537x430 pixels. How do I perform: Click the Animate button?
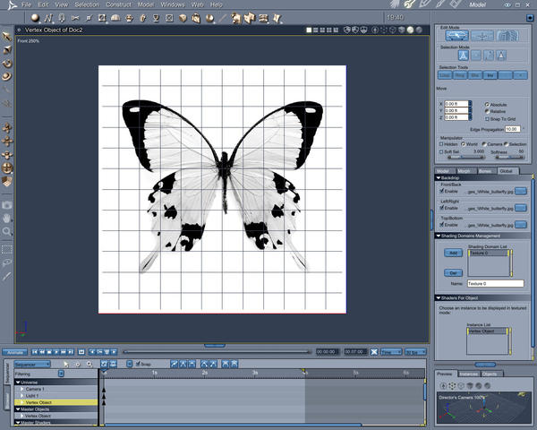pos(14,352)
